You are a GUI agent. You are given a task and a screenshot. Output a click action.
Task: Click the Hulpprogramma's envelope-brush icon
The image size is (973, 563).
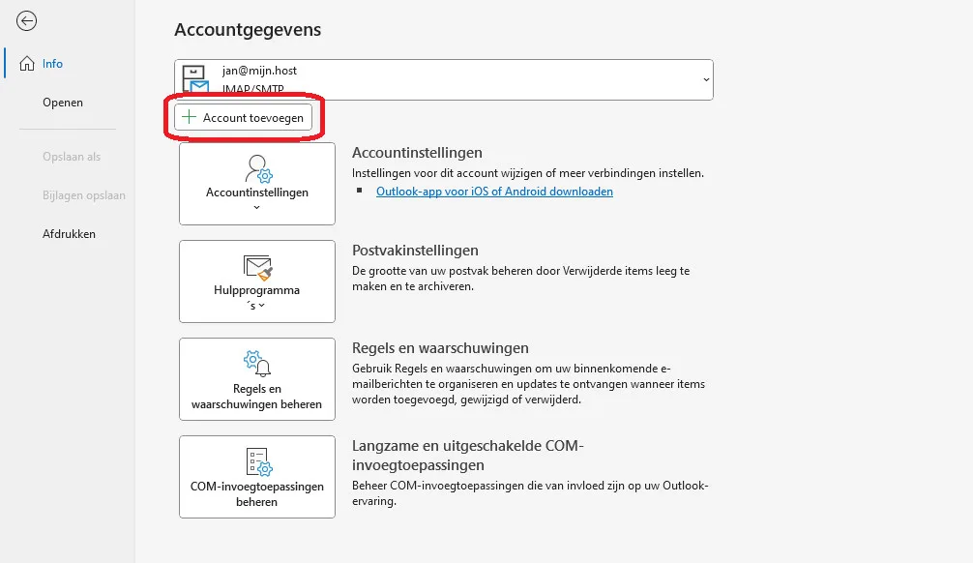257,267
